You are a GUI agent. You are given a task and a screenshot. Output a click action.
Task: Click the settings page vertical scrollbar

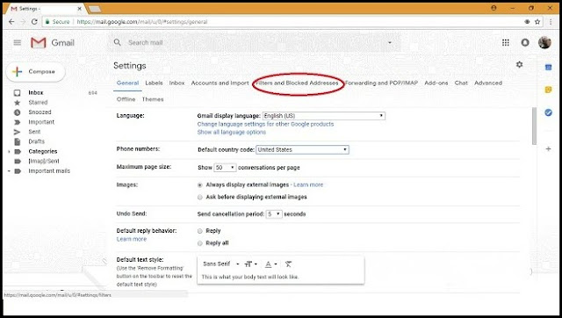pyautogui.click(x=534, y=126)
